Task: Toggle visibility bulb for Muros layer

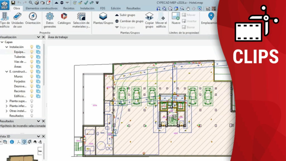Action: click(x=32, y=76)
